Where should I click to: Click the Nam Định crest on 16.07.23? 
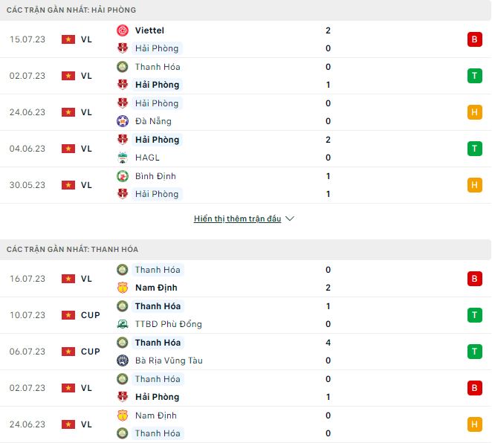click(123, 288)
